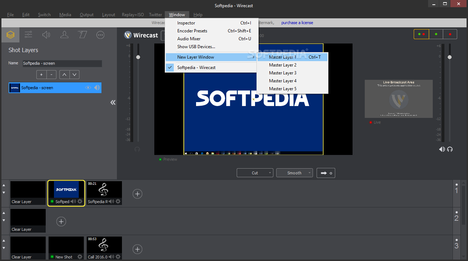Expand the New Layer Window submenu
The image size is (468, 261).
212,57
